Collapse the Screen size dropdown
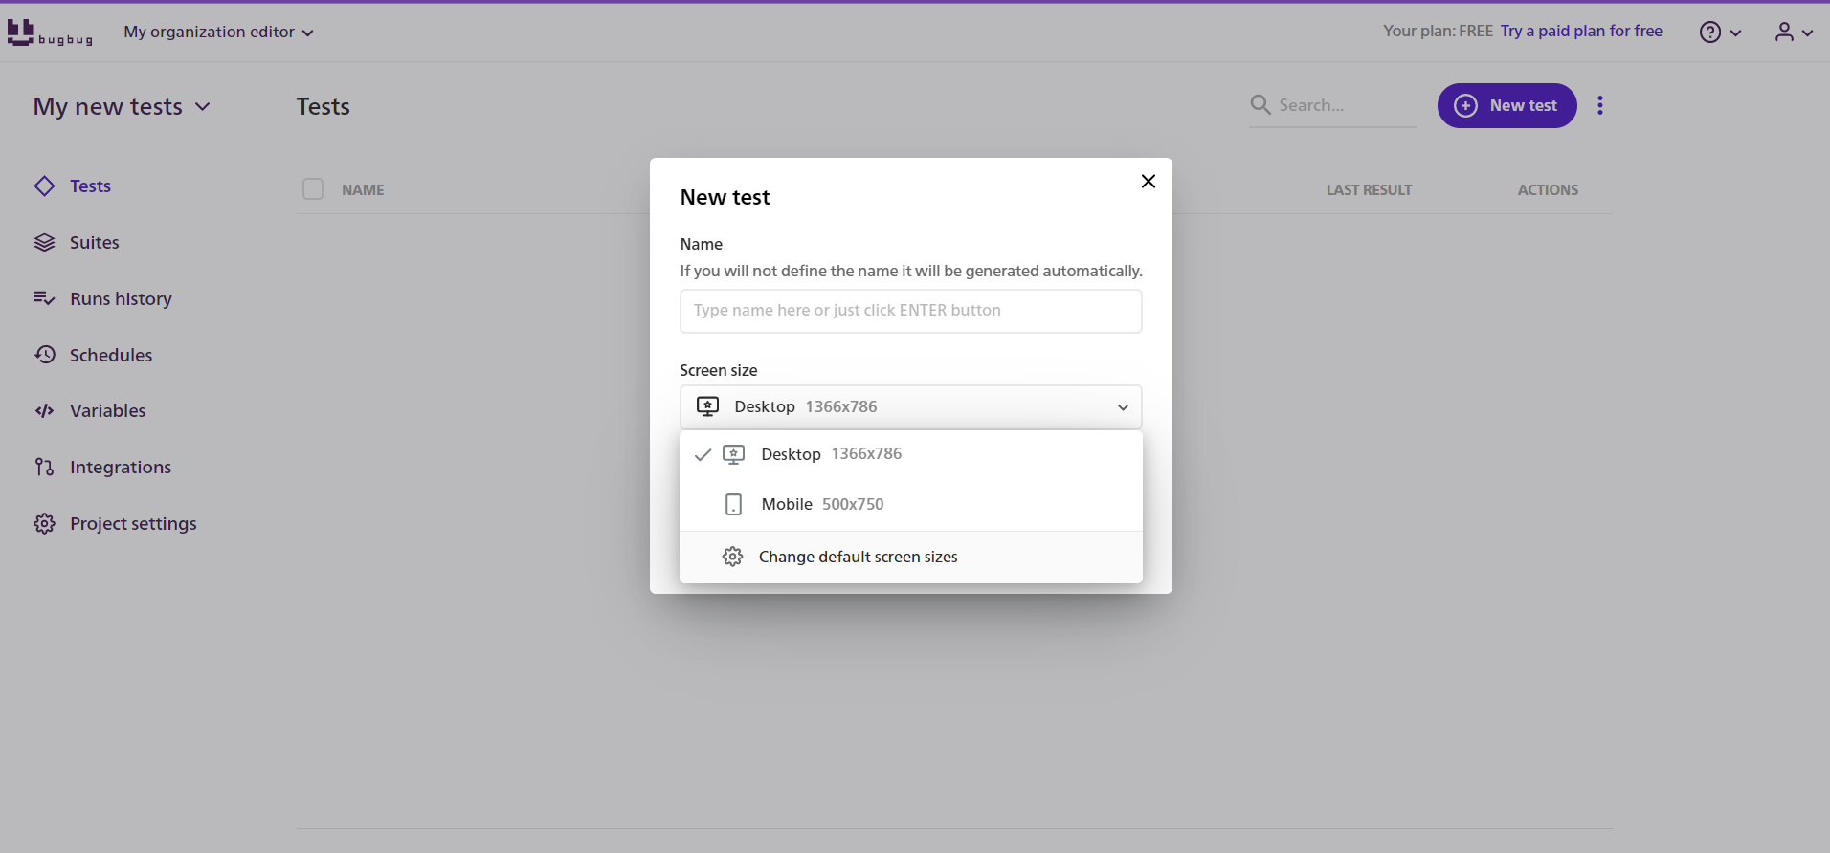Viewport: 1830px width, 853px height. pos(1123,407)
